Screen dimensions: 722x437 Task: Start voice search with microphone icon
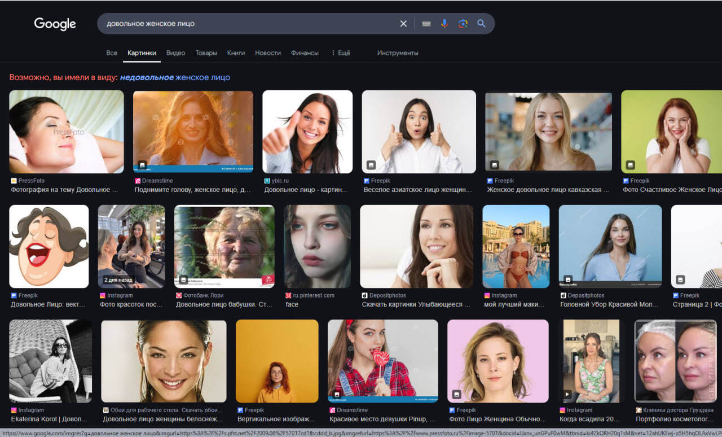444,24
